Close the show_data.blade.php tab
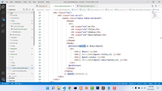162x91 pixels. coord(73,6)
